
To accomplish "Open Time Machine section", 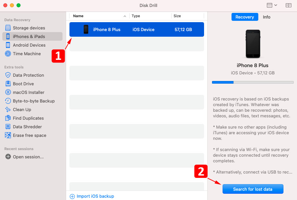I will click(x=32, y=54).
